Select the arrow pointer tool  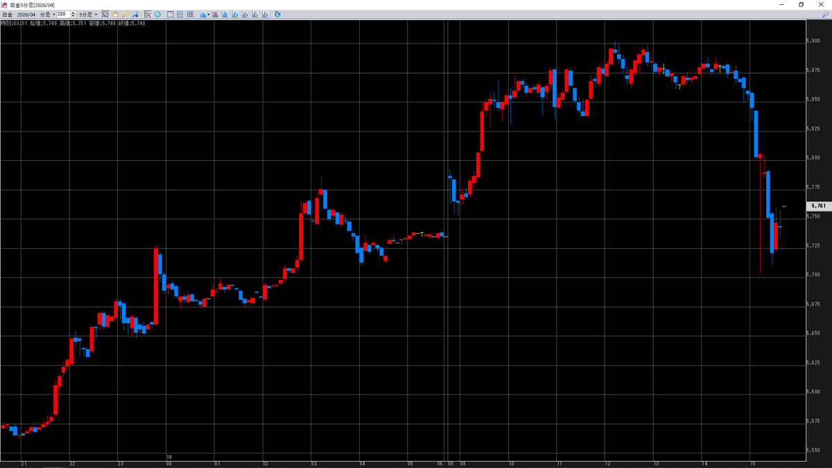tap(105, 15)
